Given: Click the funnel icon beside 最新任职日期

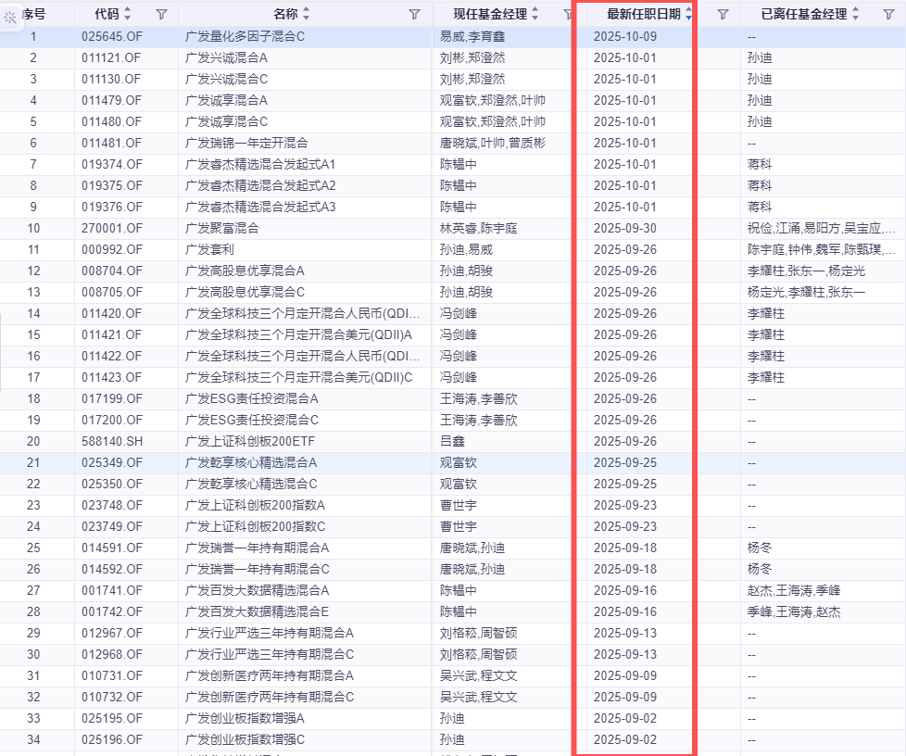Looking at the screenshot, I should coord(723,15).
